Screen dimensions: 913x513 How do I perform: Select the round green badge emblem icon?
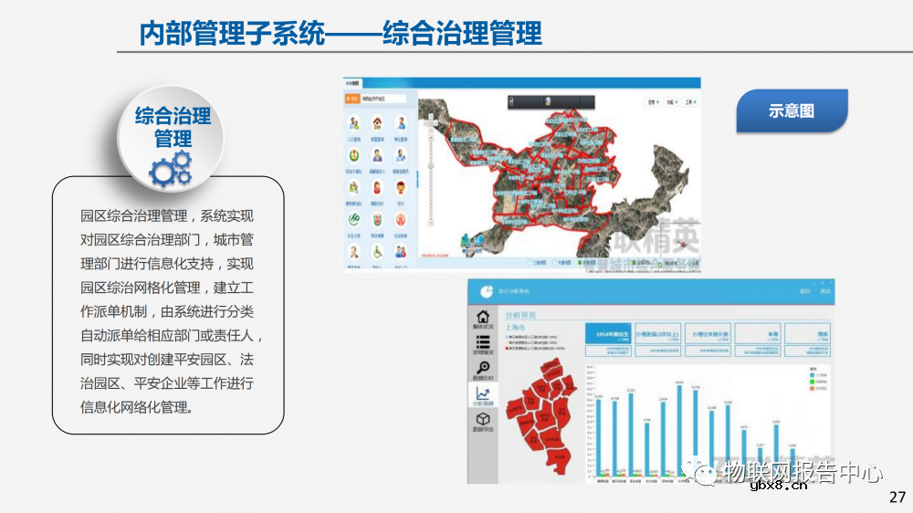click(354, 155)
